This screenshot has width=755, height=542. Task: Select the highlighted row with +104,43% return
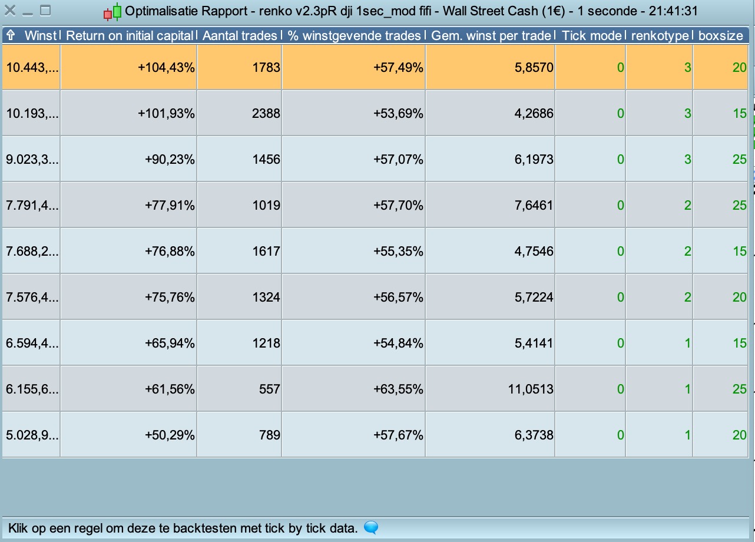pyautogui.click(x=375, y=67)
